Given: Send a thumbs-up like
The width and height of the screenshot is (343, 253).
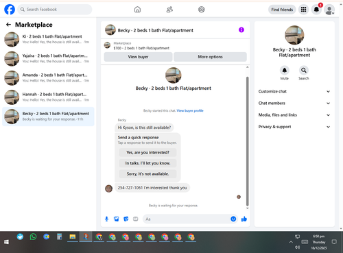Looking at the screenshot, I should [244, 219].
